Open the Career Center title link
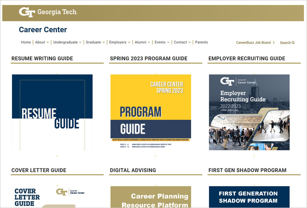The image size is (307, 208). (x=43, y=30)
